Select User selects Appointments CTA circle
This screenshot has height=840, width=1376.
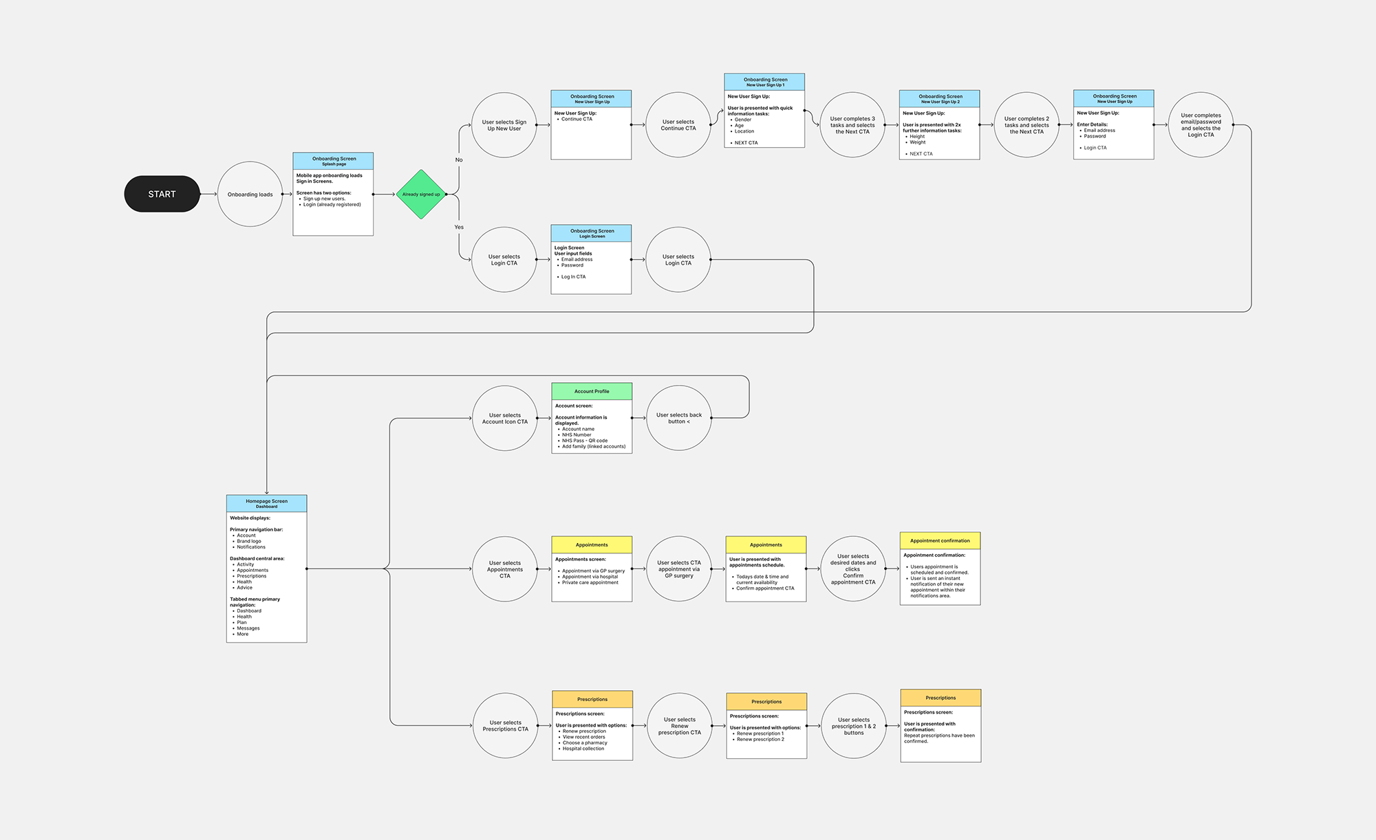click(505, 569)
